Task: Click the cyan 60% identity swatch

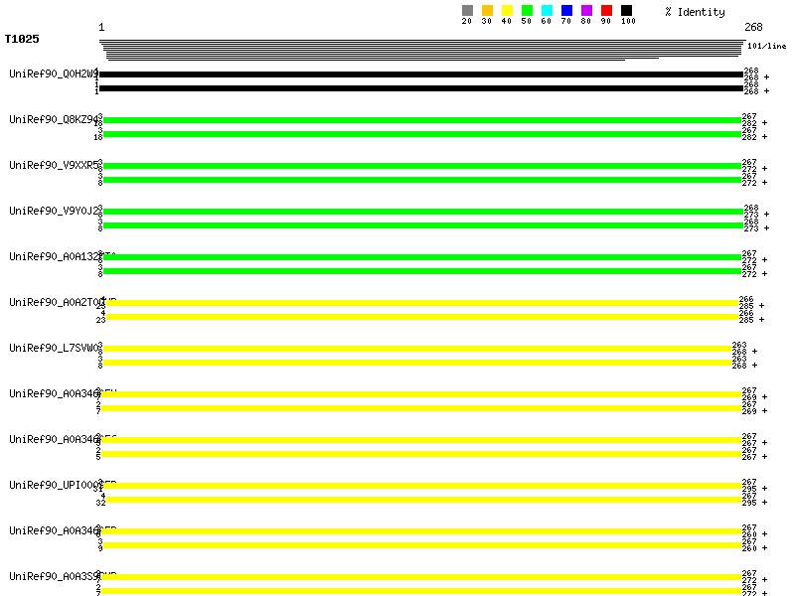Action: 547,11
